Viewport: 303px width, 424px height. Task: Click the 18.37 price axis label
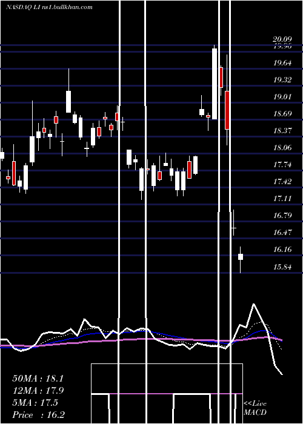282,131
